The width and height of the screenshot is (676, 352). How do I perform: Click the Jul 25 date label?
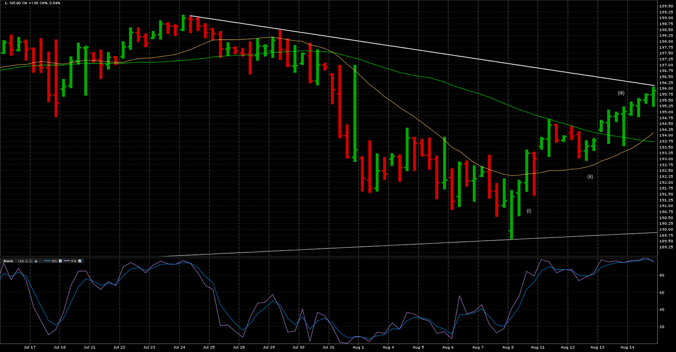point(209,347)
